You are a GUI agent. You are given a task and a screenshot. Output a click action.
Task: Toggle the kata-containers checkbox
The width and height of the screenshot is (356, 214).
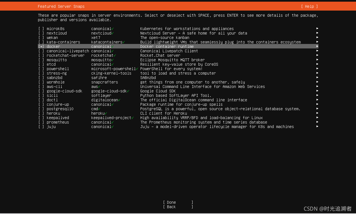[41, 42]
